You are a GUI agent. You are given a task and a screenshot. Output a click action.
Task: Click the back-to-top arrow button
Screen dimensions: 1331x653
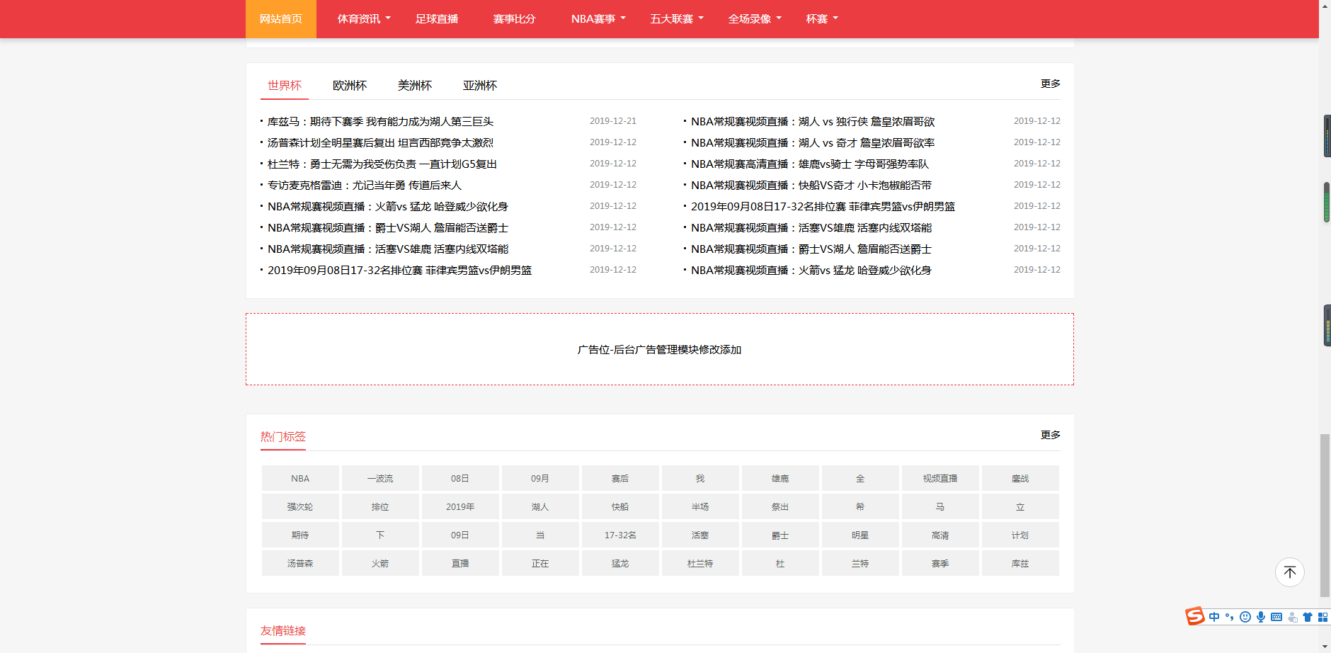(x=1289, y=572)
